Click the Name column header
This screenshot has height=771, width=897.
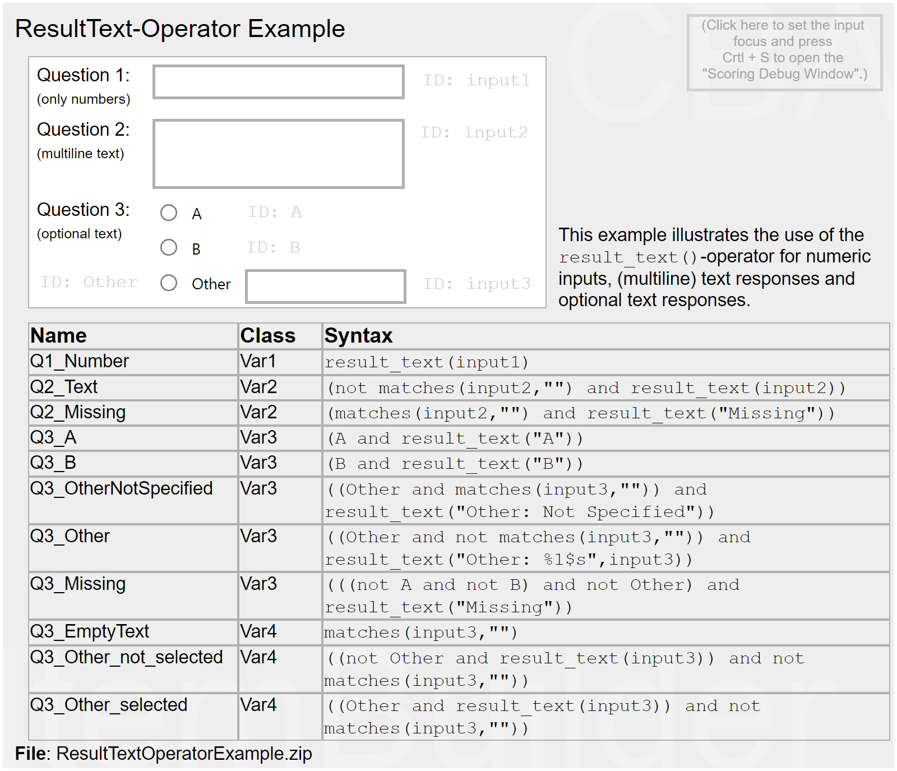tap(59, 336)
